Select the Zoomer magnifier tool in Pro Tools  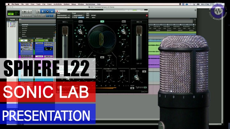click(x=38, y=11)
